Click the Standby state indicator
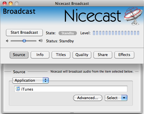The height and width of the screenshot is (114, 144). [68, 33]
